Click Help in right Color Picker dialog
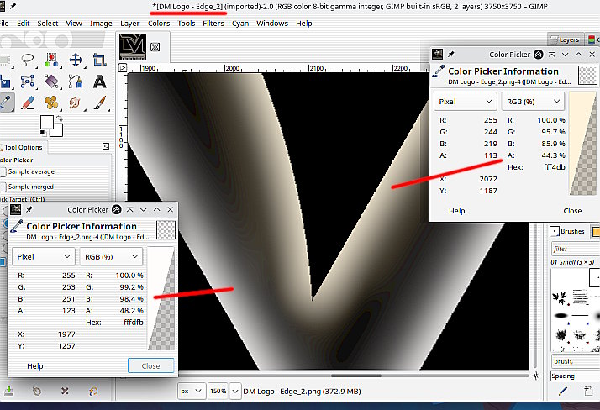Screen dimensions: 600x410 [456, 211]
